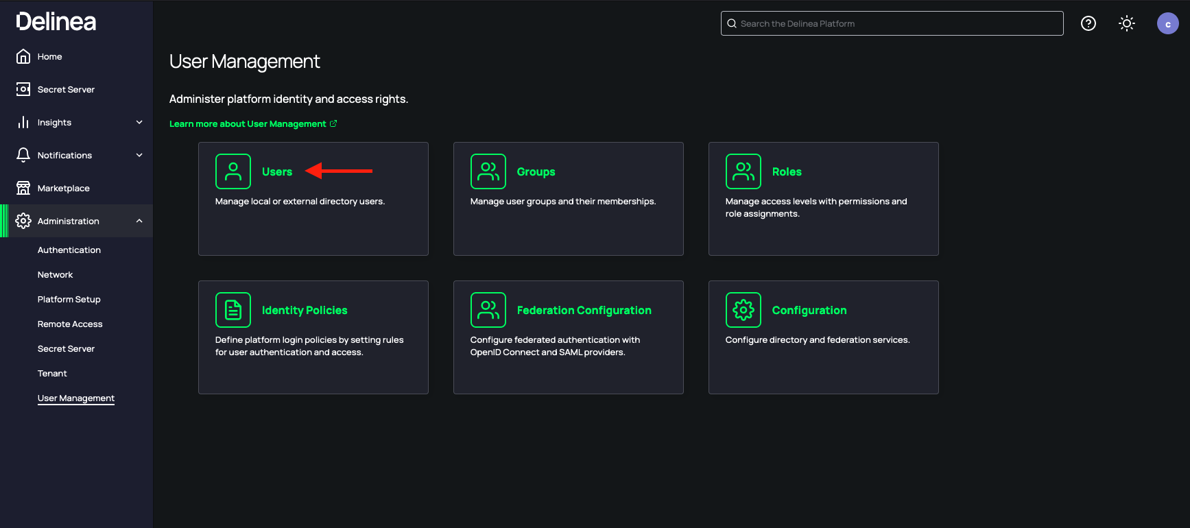This screenshot has width=1190, height=528.
Task: Focus the Search the Delinea Platform field
Action: (892, 23)
